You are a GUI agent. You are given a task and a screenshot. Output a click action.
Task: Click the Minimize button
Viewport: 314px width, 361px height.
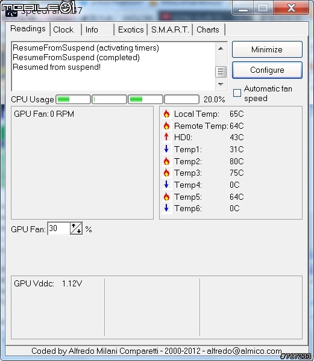(267, 49)
